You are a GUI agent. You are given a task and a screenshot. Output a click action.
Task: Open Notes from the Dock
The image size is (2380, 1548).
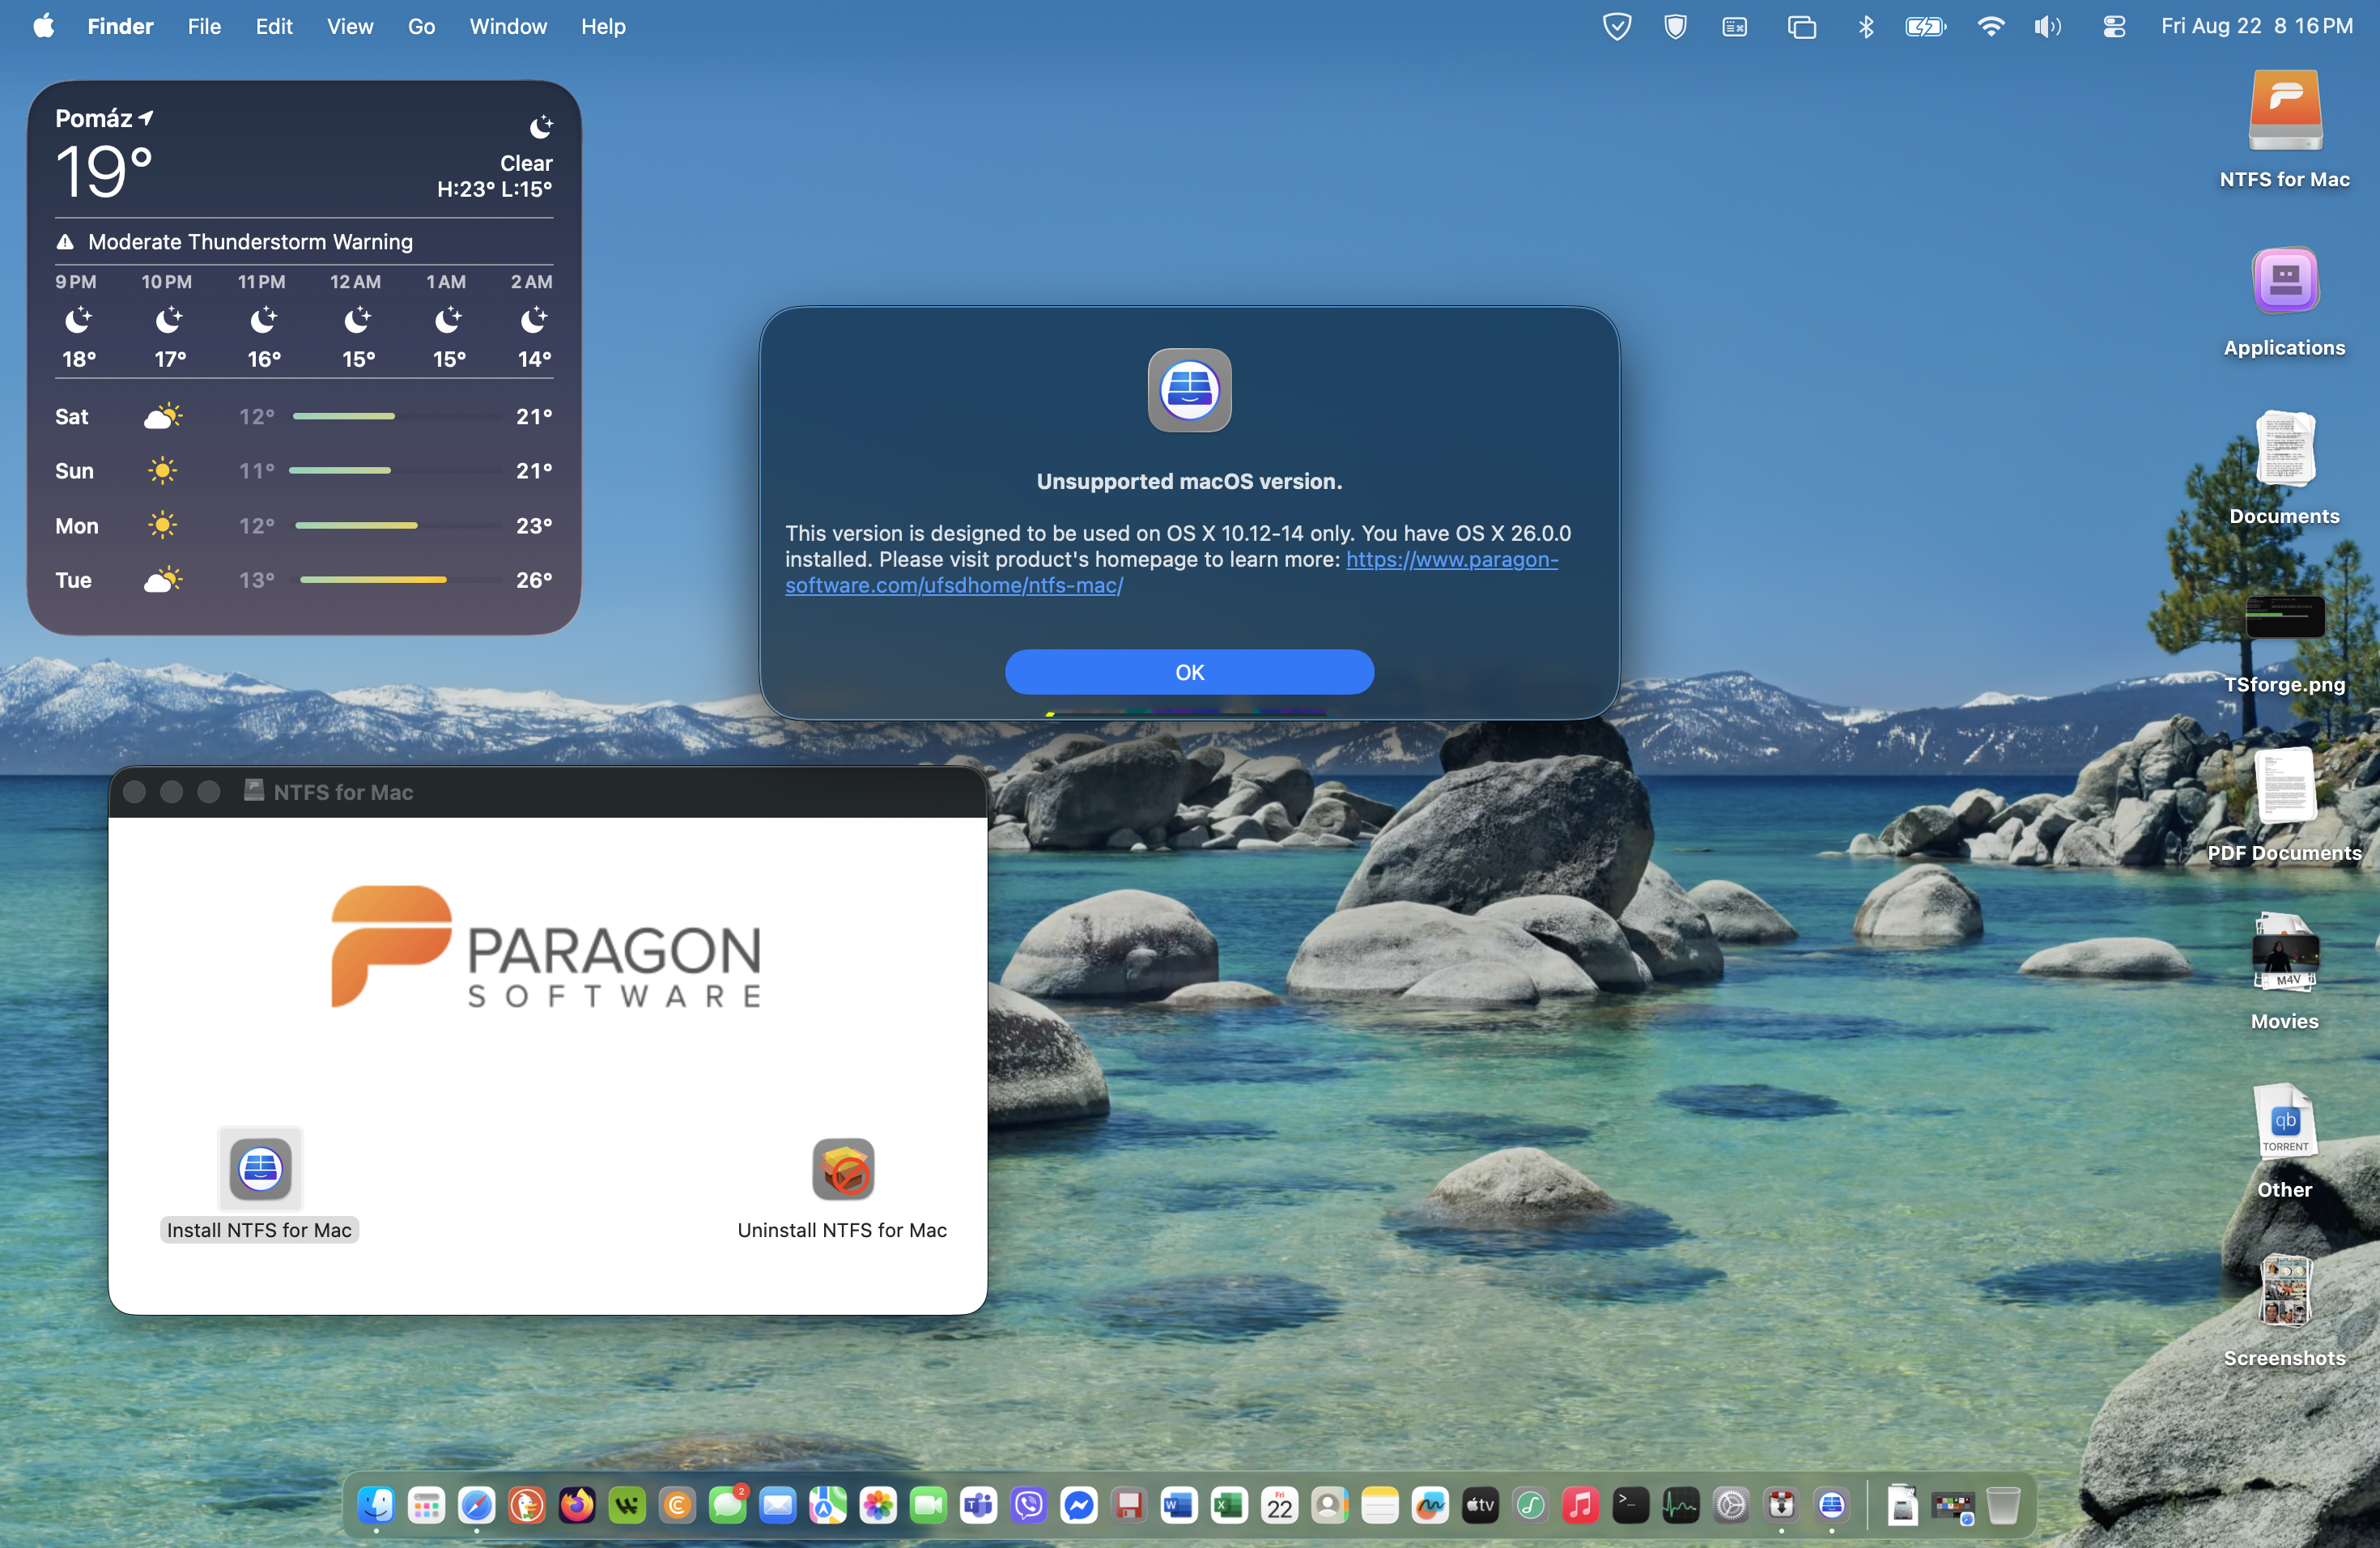coord(1380,1505)
